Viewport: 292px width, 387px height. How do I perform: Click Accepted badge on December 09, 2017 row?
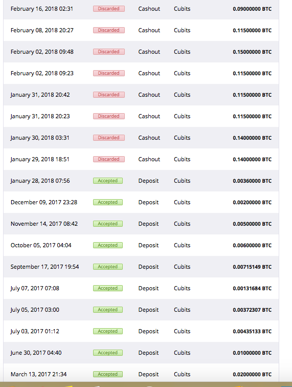[x=108, y=202]
